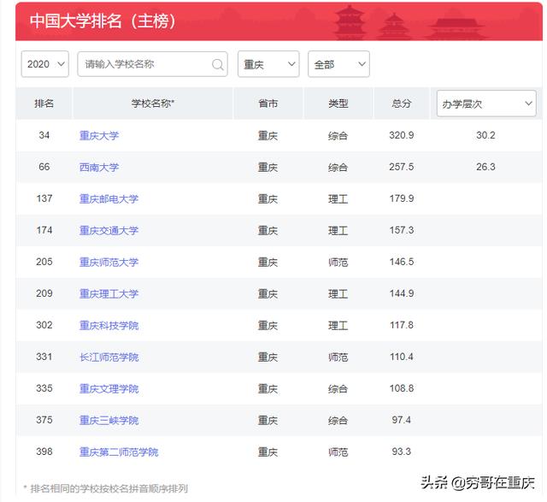547x502 pixels.
Task: Click rank number 137
Action: click(44, 198)
